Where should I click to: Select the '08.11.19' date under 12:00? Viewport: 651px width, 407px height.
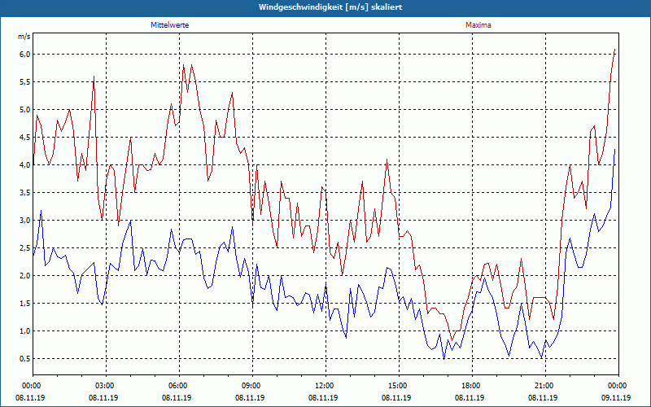(x=323, y=397)
